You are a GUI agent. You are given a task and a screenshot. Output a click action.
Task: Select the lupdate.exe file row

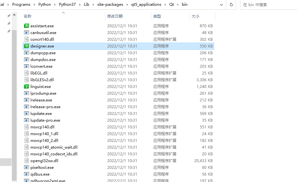click(x=41, y=114)
